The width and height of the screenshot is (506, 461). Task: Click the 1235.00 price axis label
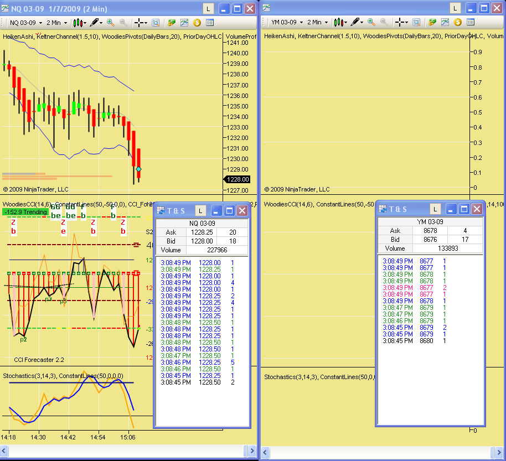237,106
